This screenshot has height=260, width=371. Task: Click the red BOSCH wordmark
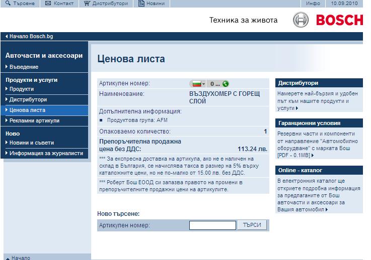point(339,20)
